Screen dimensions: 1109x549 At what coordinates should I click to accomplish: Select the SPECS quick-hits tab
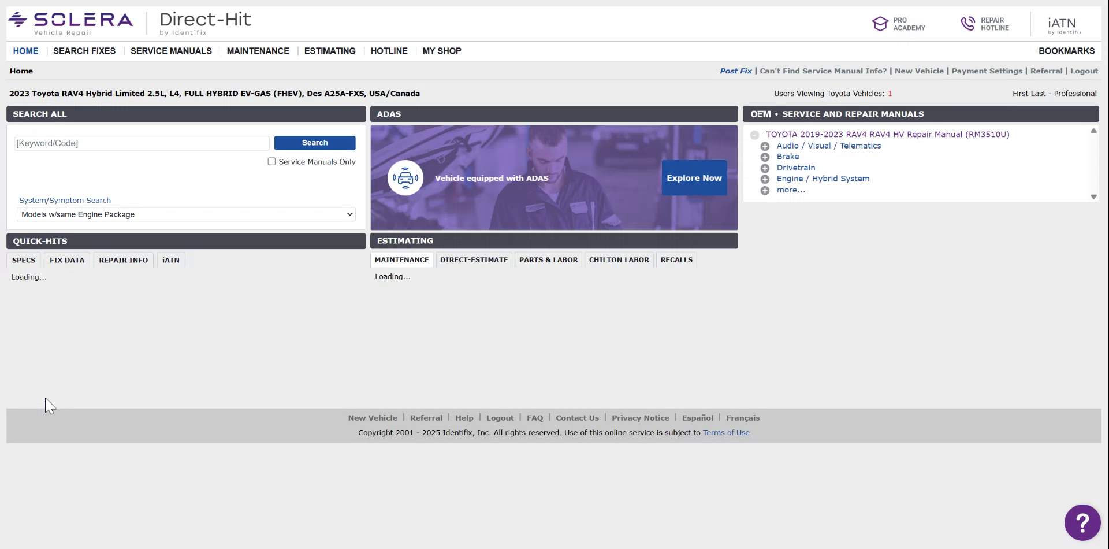click(24, 259)
